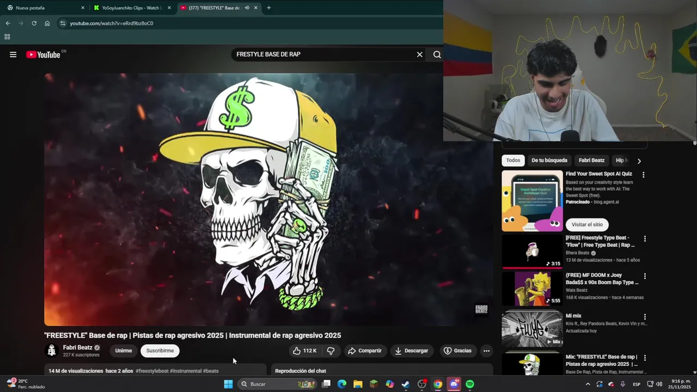Image resolution: width=697 pixels, height=392 pixels.
Task: Open the Fabri Beatz channel name link
Action: pos(78,347)
